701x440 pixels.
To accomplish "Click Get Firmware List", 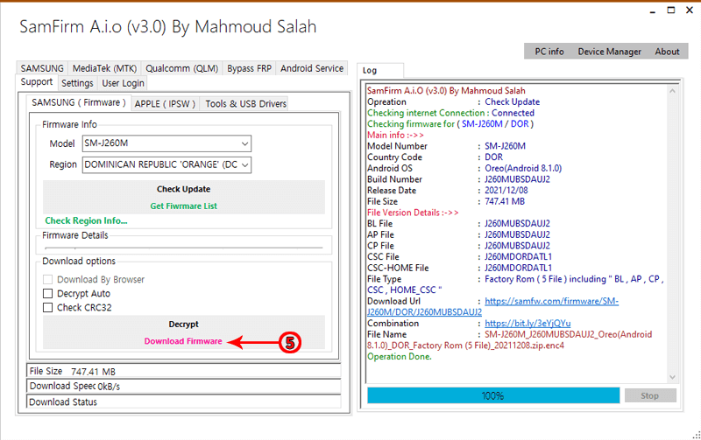I will point(183,206).
